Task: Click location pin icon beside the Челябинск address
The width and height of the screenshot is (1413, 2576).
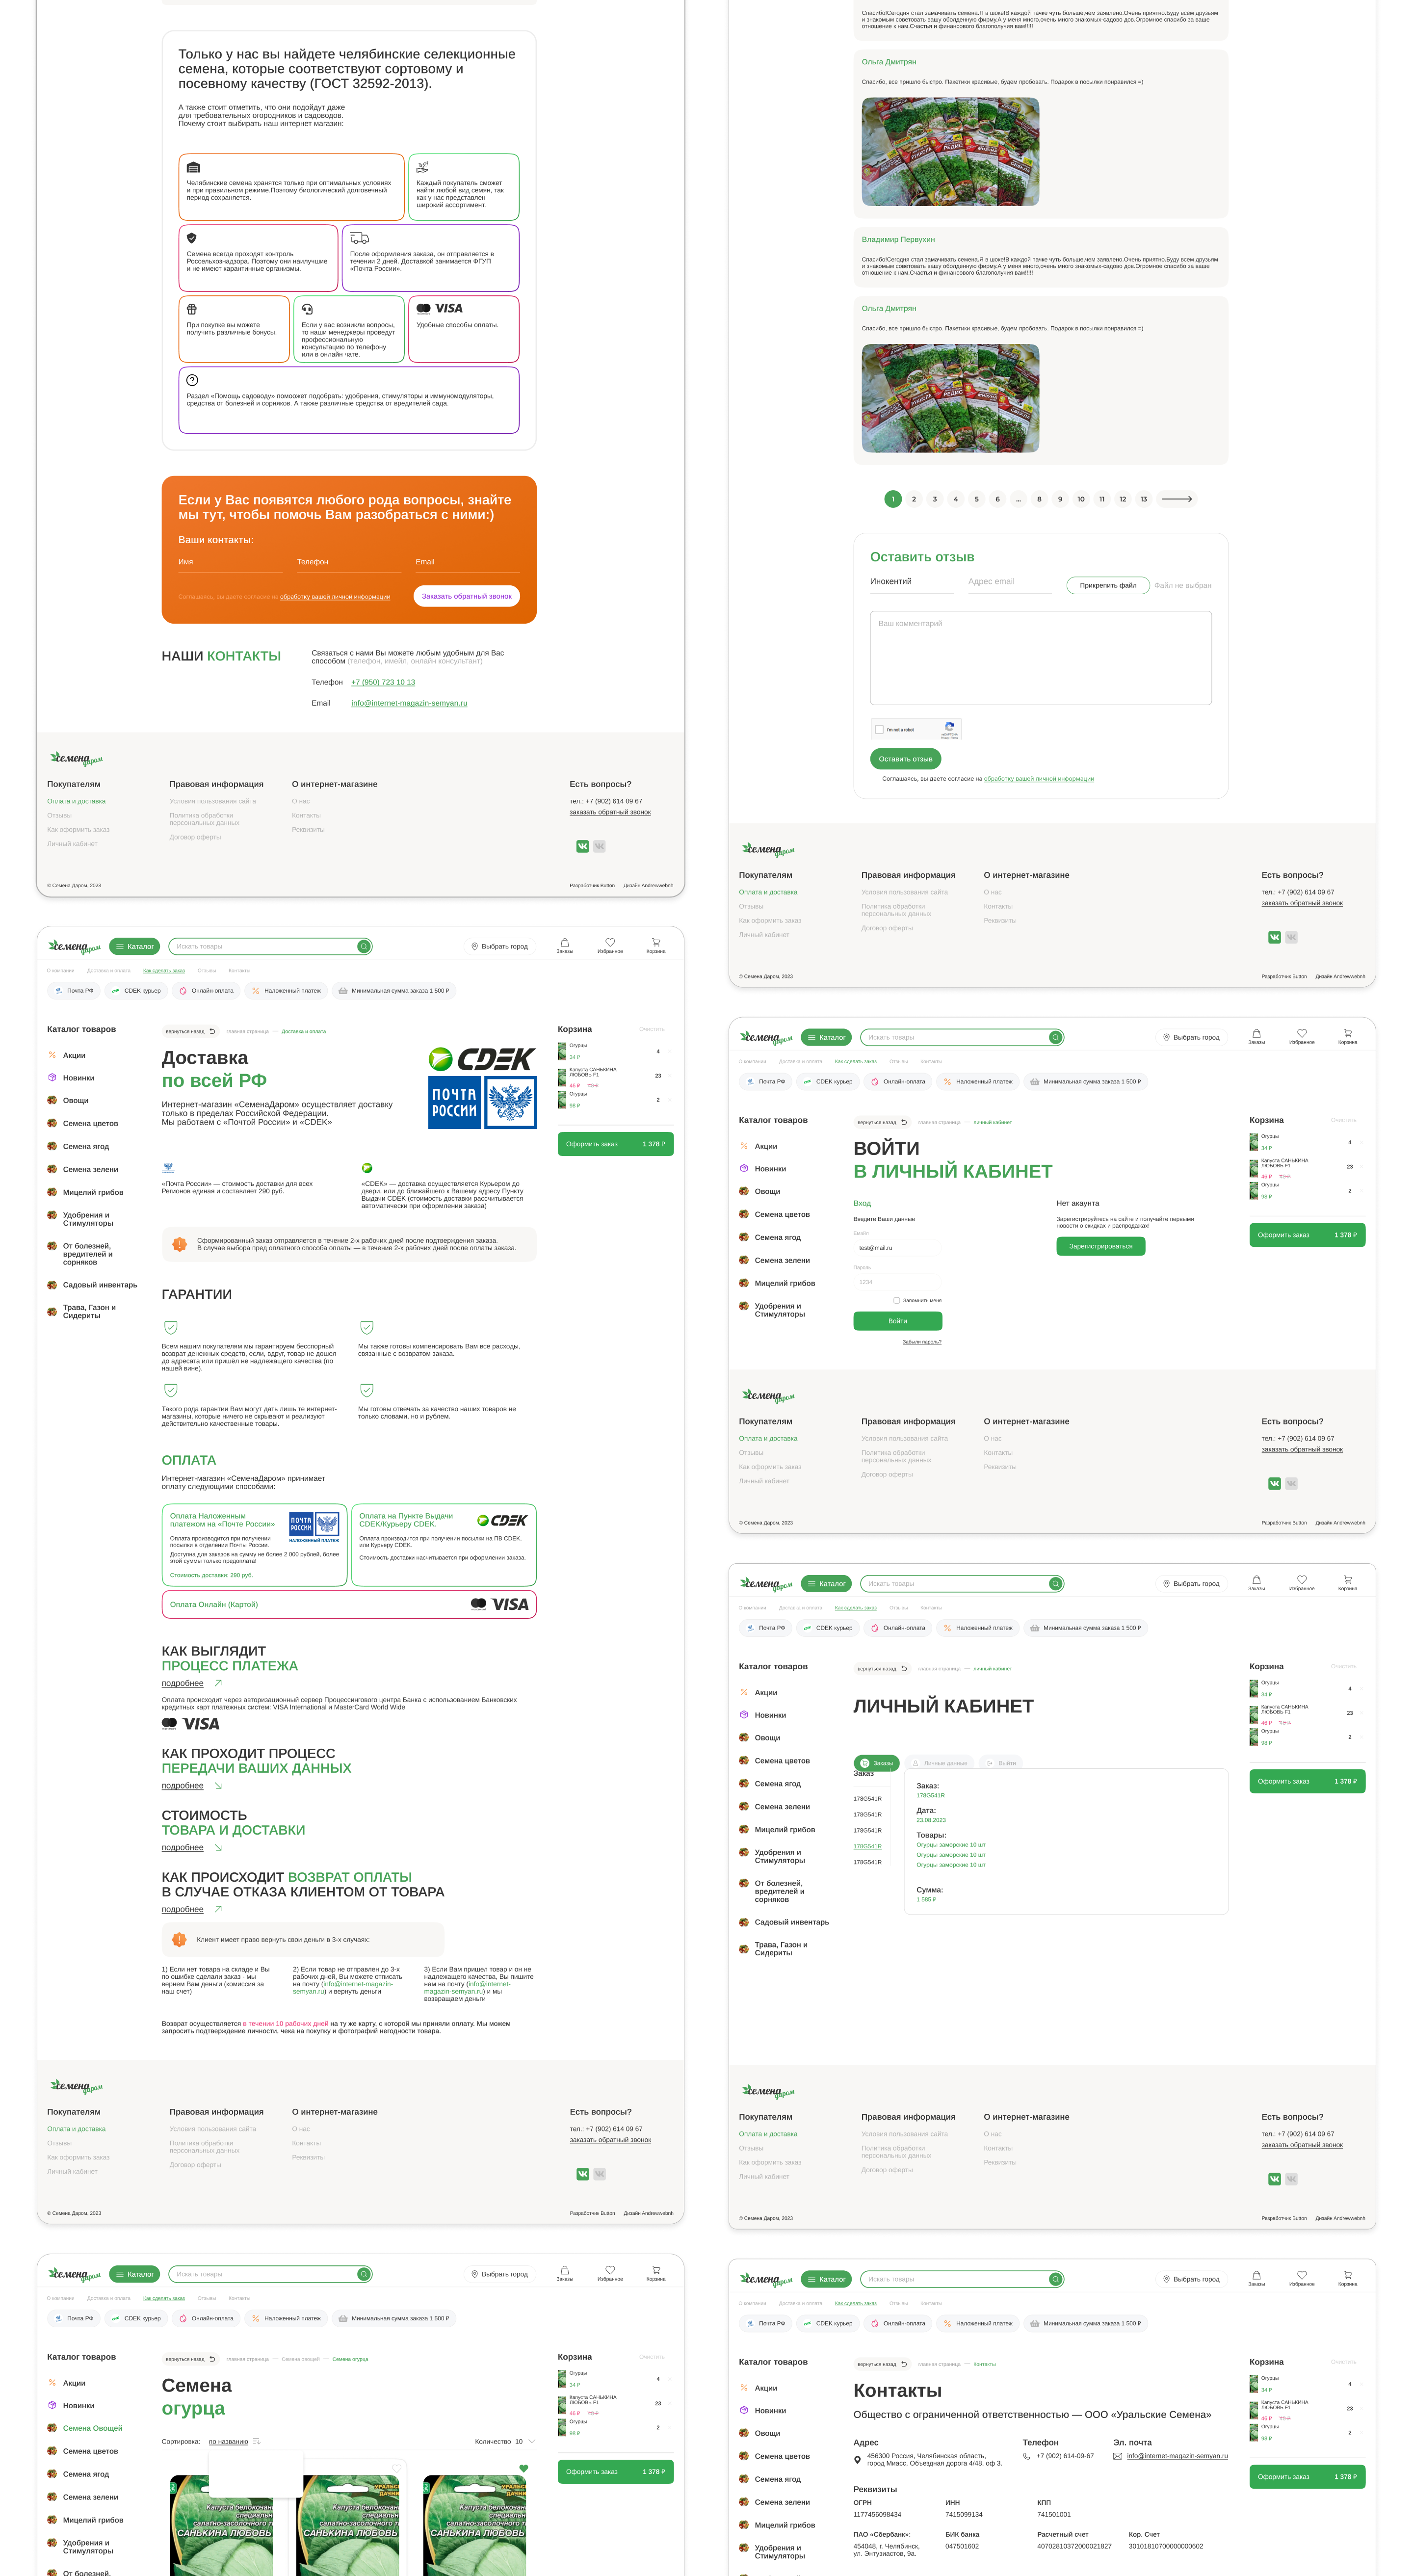Action: (x=857, y=2459)
